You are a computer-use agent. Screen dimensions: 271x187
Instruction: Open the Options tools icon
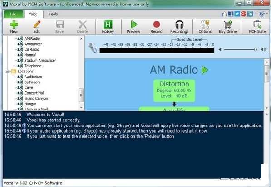pyautogui.click(x=205, y=27)
